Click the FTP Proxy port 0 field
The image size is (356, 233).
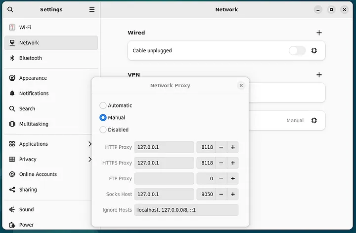206,179
